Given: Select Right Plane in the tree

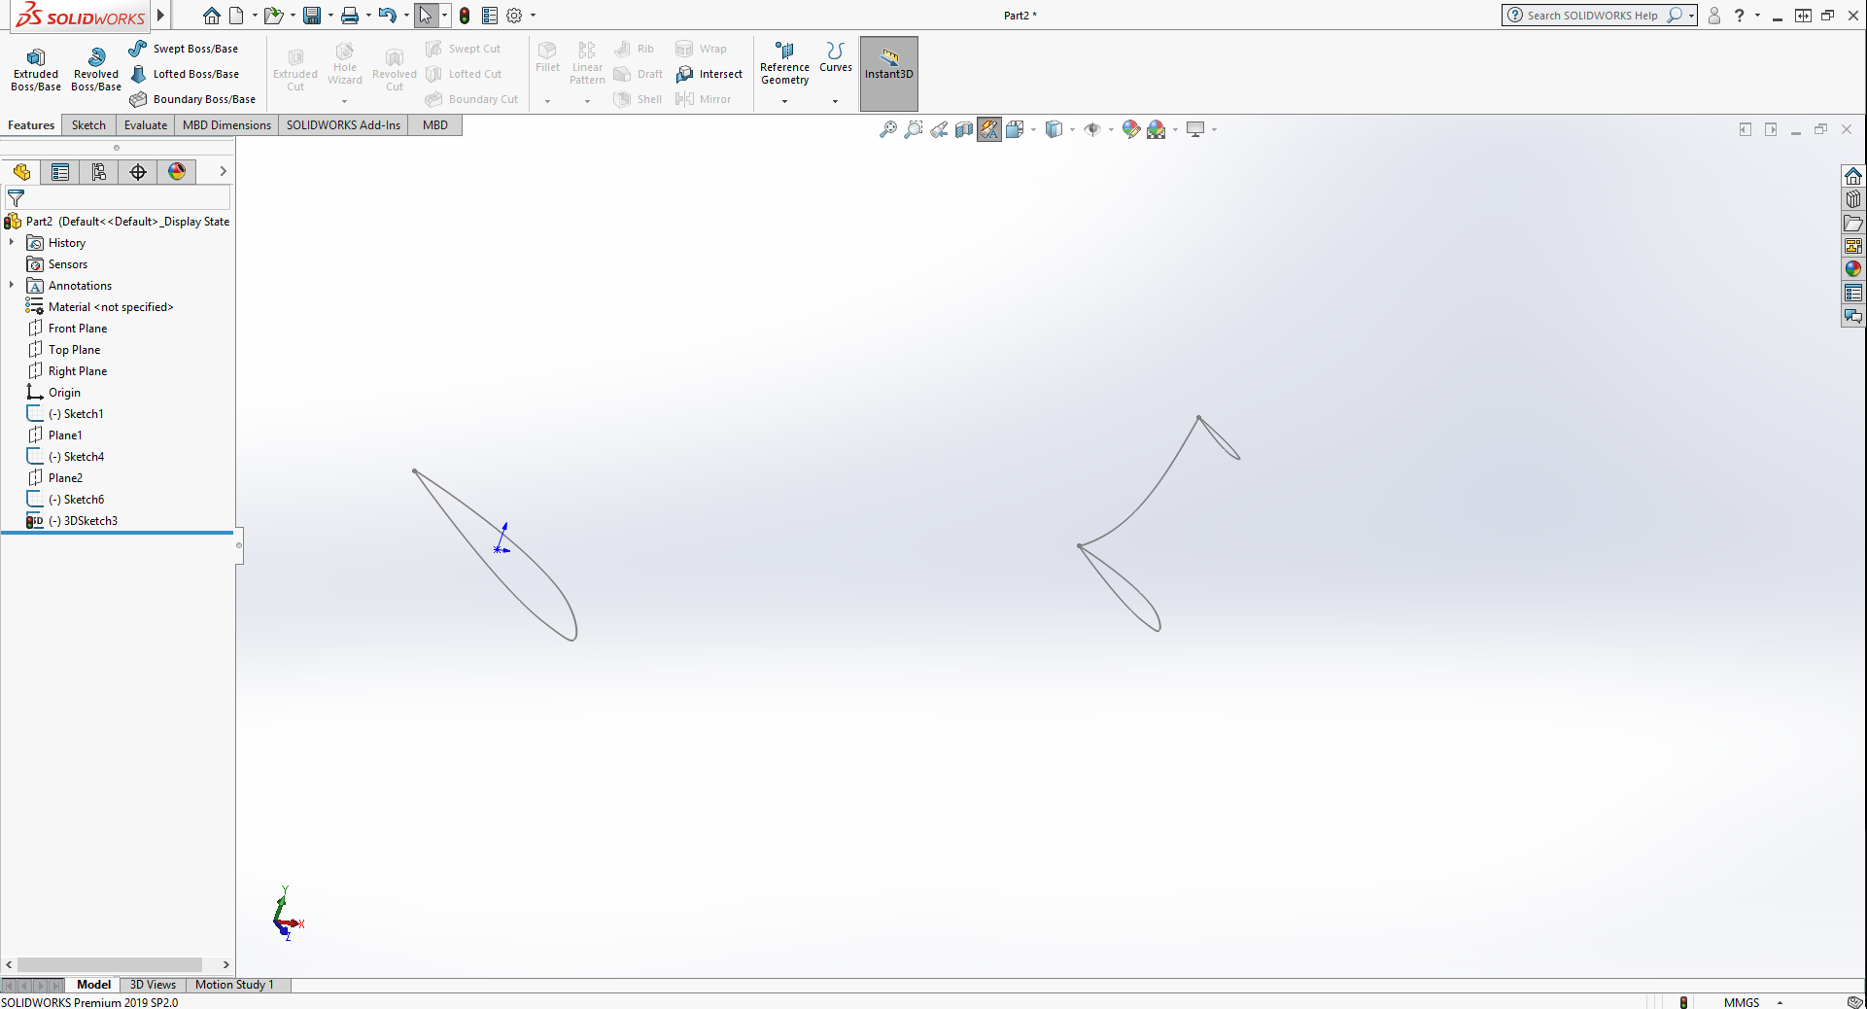Looking at the screenshot, I should tap(68, 371).
